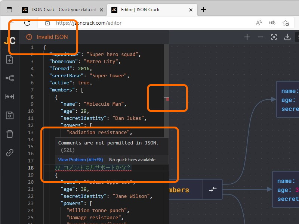Click the "age": 29 line

point(75,111)
